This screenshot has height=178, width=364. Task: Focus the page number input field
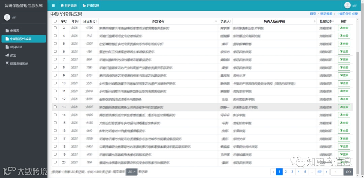(x=337, y=172)
